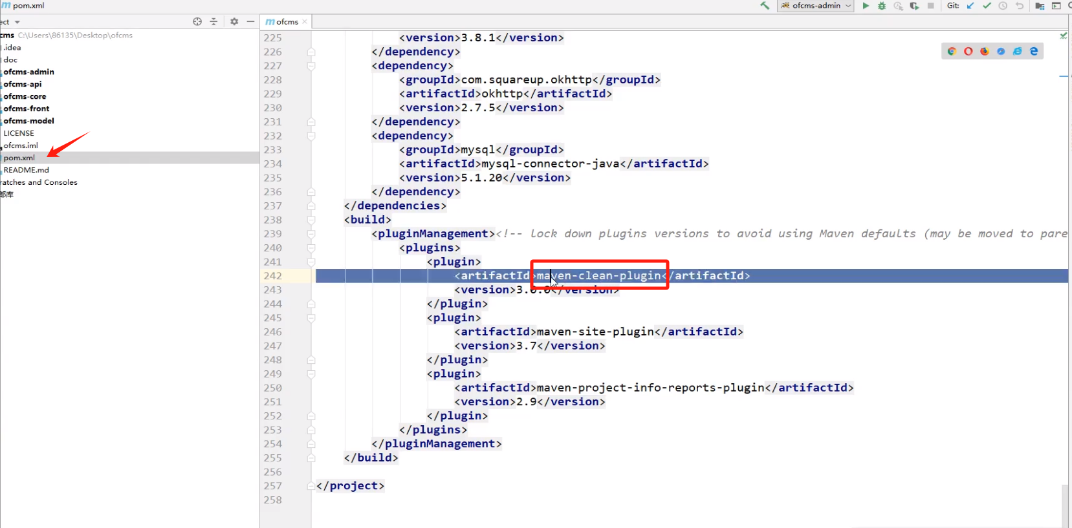Screen dimensions: 1072x528
Task: Open the Project view selector dropdown arrow
Action: pos(17,22)
